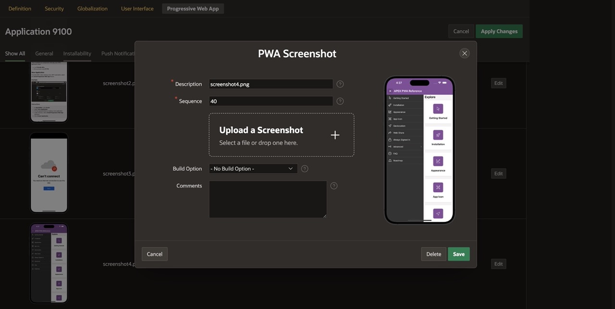Click inside the Comments text area
615x309 pixels.
pyautogui.click(x=268, y=199)
